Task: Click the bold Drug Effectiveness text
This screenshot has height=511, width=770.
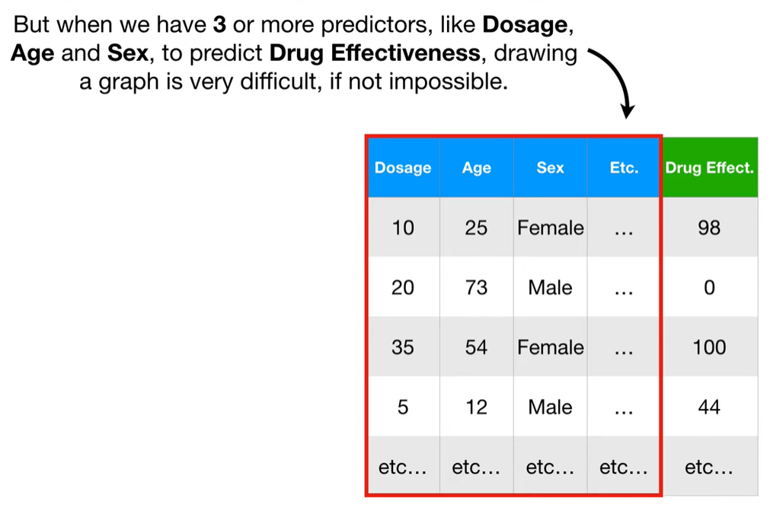Action: (x=375, y=53)
